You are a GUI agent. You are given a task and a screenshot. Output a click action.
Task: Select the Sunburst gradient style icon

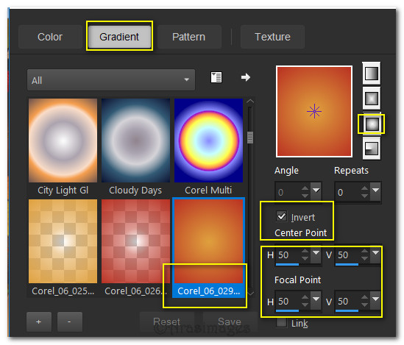click(372, 124)
